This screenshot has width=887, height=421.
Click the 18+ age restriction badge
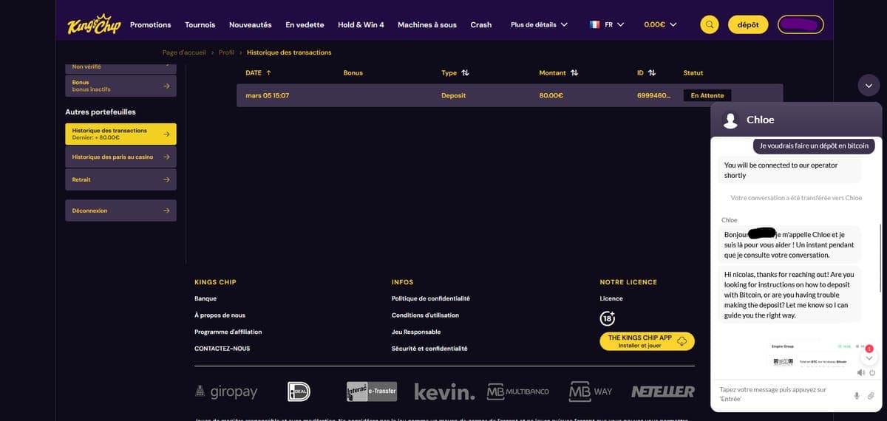pos(608,318)
